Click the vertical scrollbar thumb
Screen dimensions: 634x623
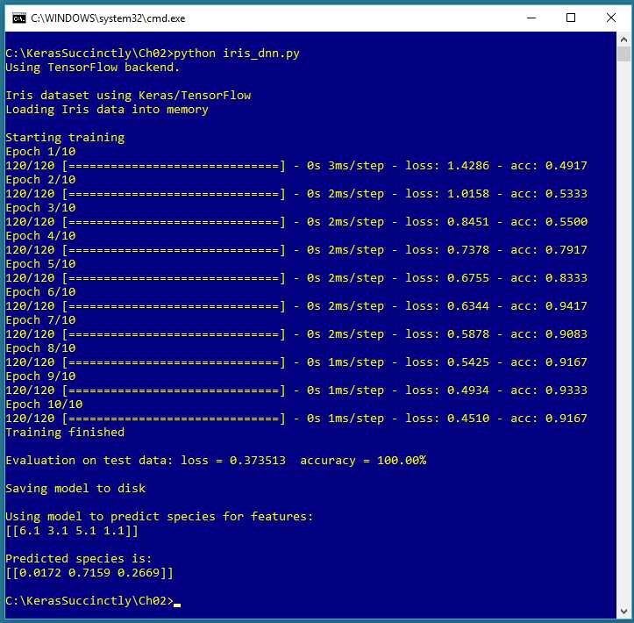(623, 54)
